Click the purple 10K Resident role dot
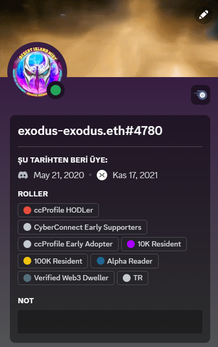Viewport: 218px width, 347px height. [131, 244]
